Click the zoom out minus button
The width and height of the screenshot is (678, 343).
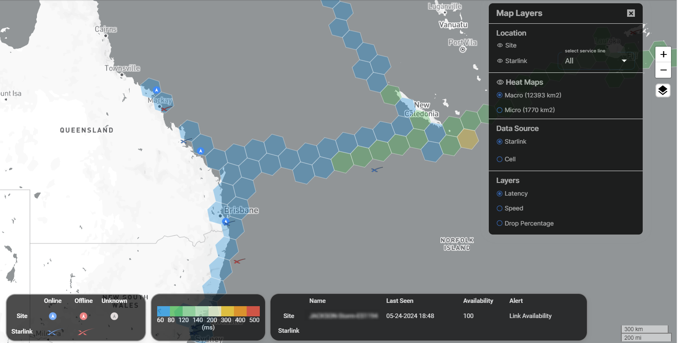pos(663,70)
